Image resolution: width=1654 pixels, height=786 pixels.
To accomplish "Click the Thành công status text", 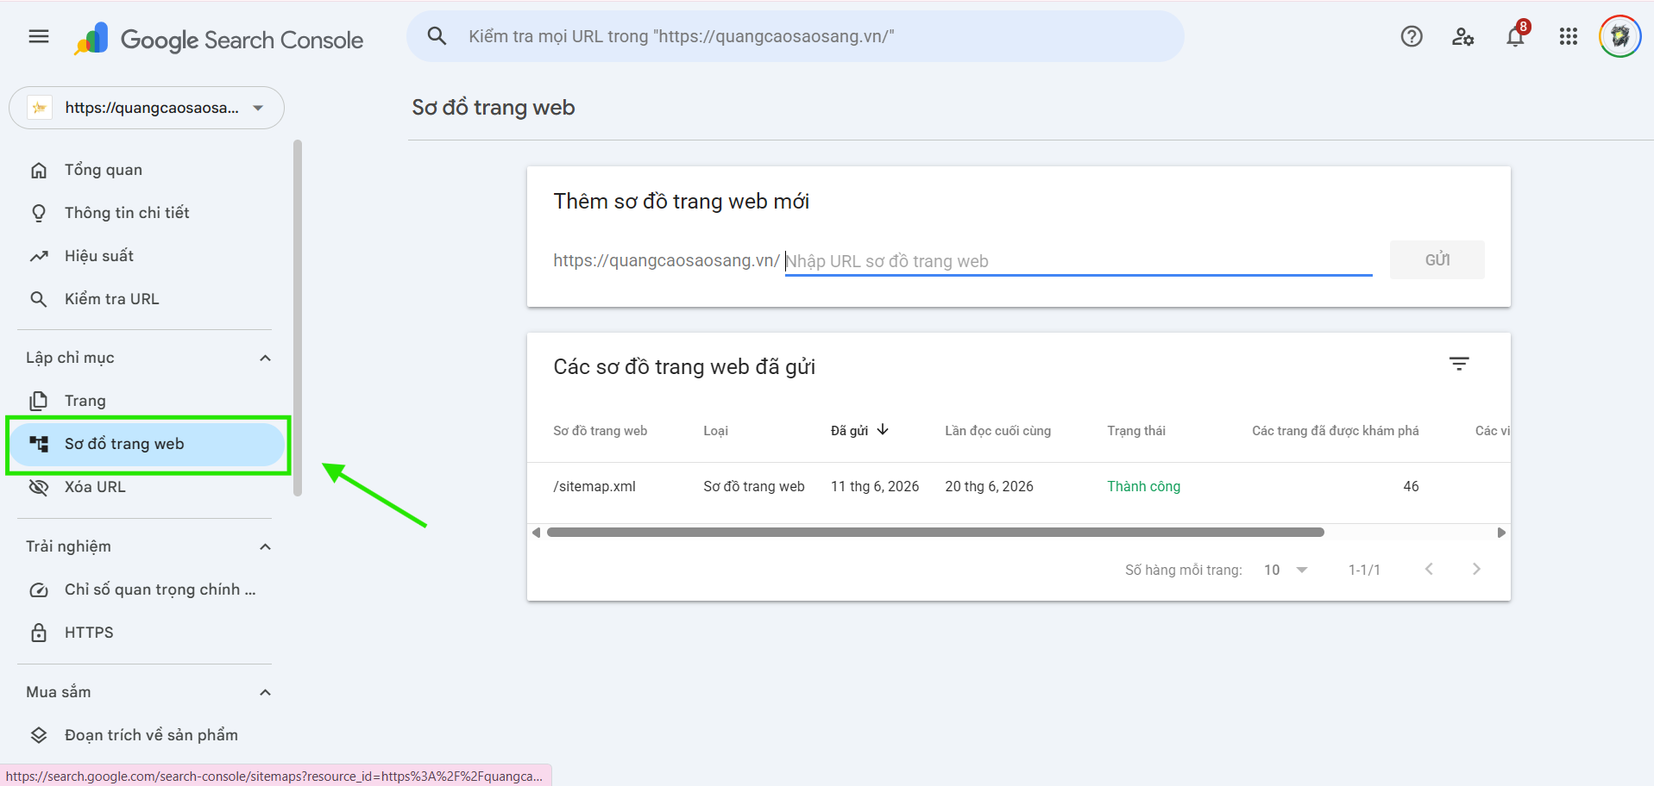I will coord(1144,486).
